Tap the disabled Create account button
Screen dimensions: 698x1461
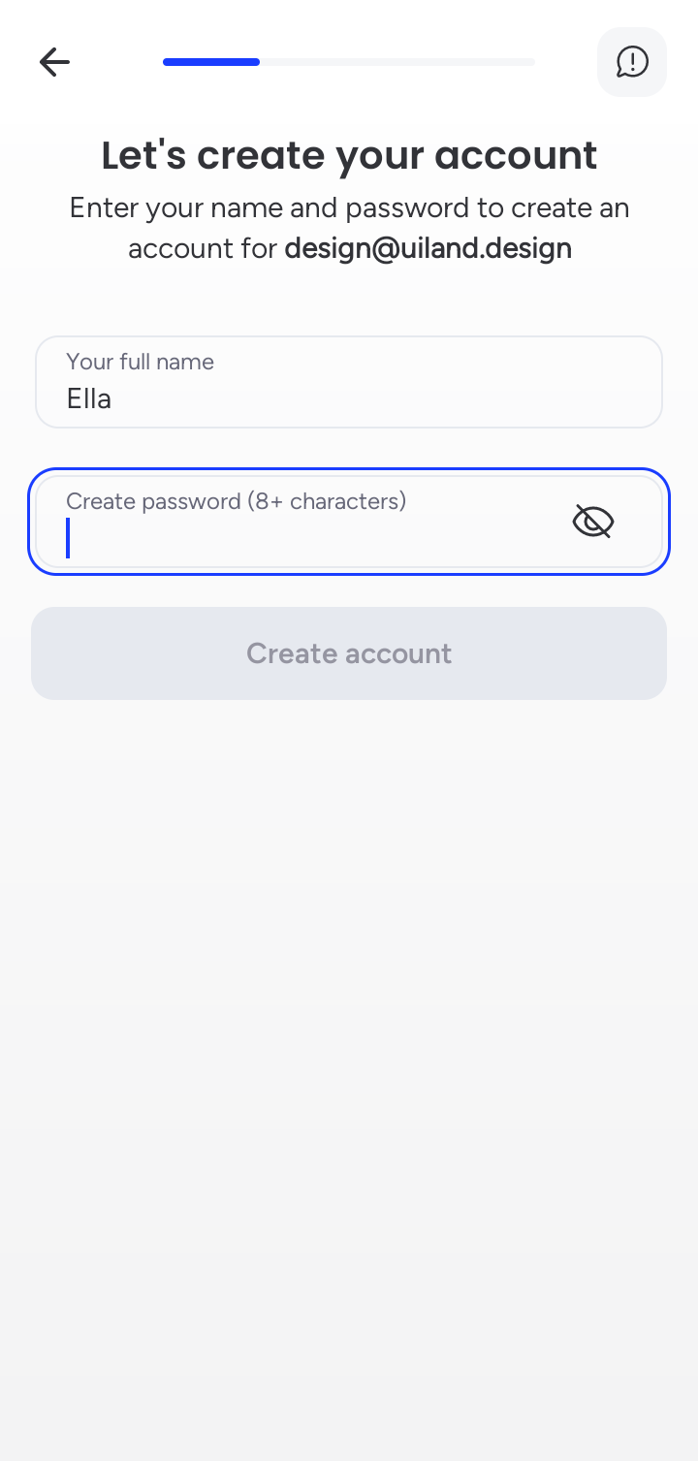349,653
